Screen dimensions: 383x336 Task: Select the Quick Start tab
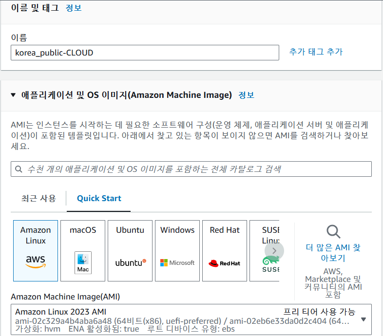[99, 198]
